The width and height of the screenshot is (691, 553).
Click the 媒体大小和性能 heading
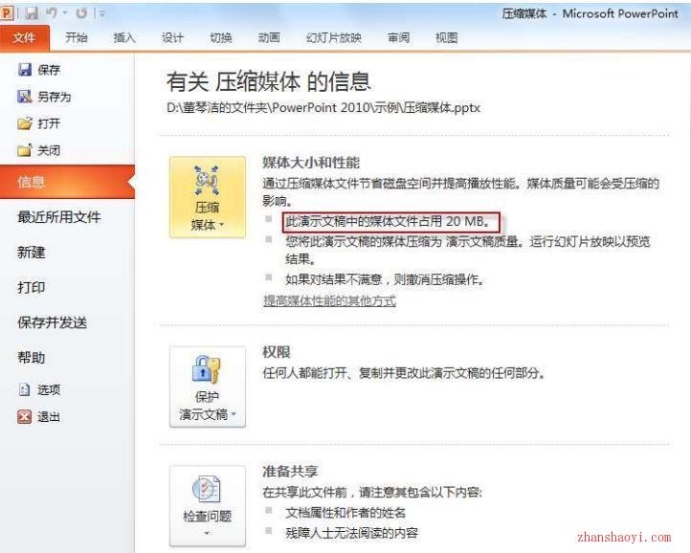[311, 163]
